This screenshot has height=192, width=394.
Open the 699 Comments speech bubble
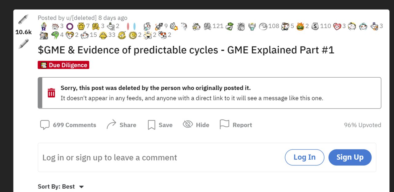(45, 125)
